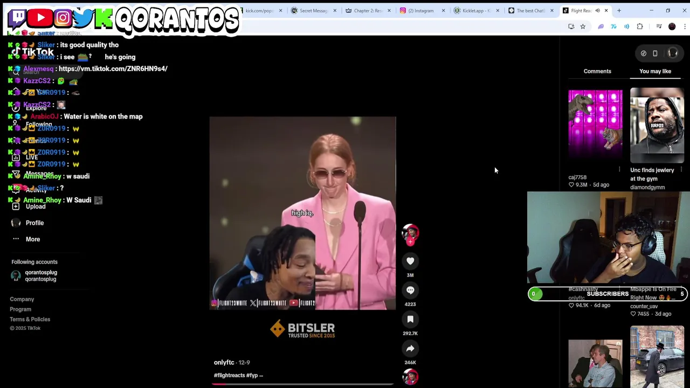The height and width of the screenshot is (388, 690).
Task: Click the purple leaf extension icon
Action: click(x=601, y=26)
